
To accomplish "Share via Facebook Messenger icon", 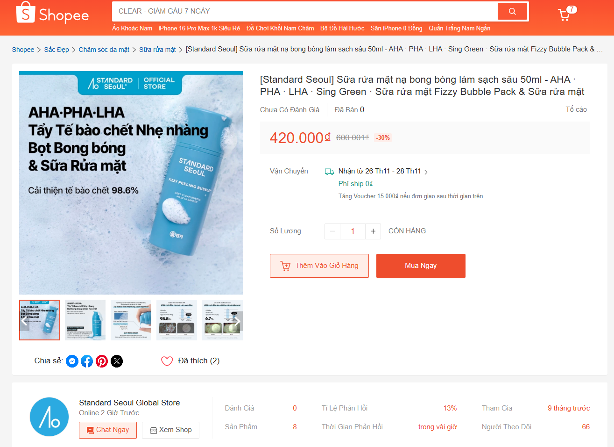I will 72,361.
